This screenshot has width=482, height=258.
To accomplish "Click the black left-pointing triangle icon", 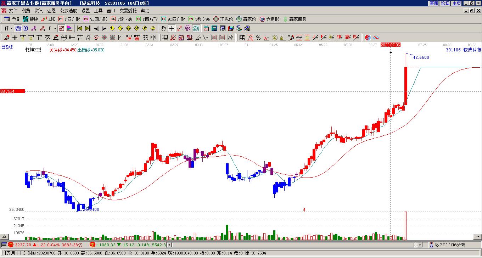I will point(96,28).
